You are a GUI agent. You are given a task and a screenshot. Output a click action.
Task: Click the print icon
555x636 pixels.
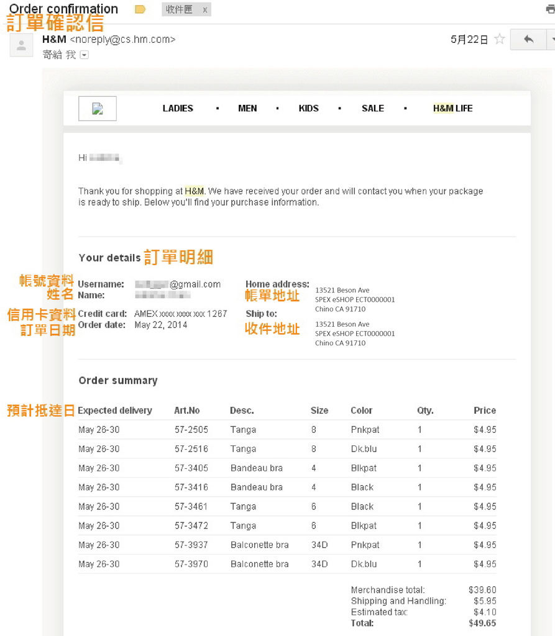pos(551,9)
